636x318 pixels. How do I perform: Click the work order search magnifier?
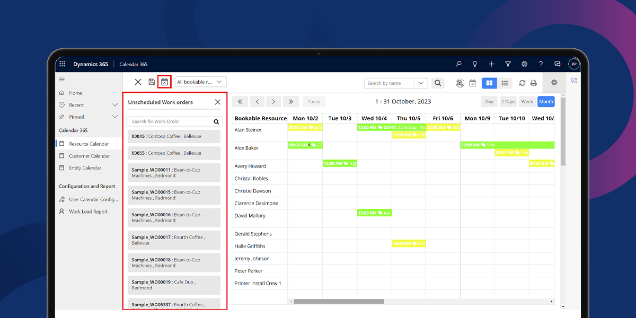(x=216, y=121)
